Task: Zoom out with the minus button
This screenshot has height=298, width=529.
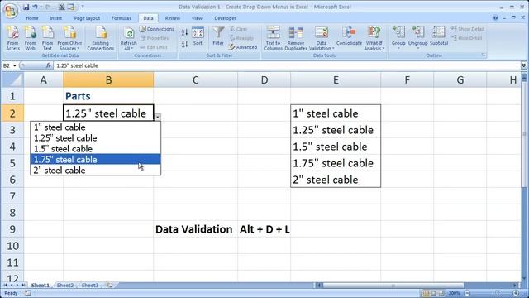Action: [x=467, y=293]
